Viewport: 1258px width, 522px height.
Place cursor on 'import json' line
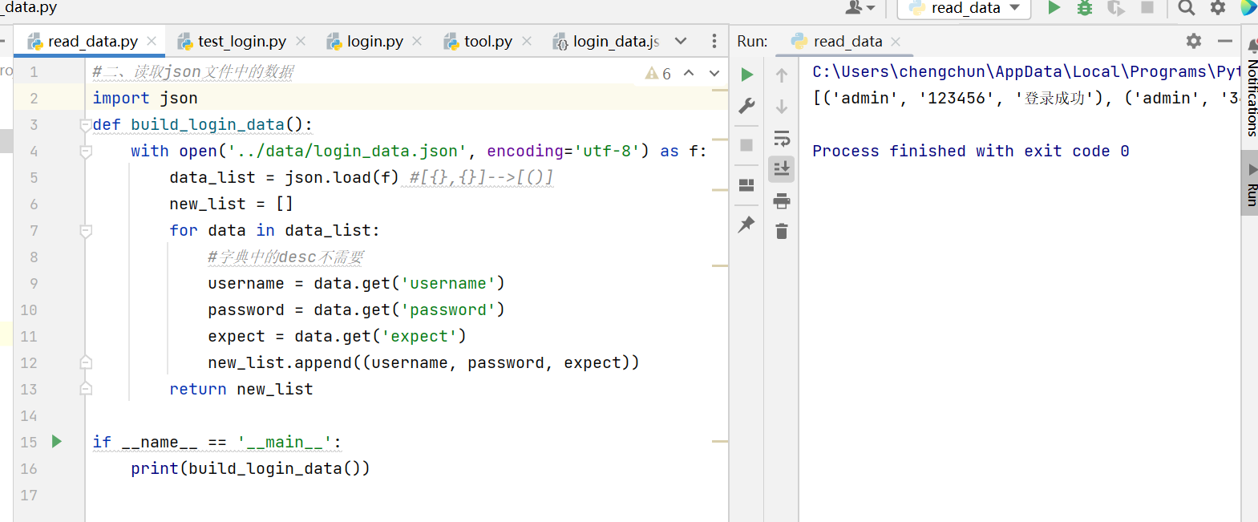point(145,98)
